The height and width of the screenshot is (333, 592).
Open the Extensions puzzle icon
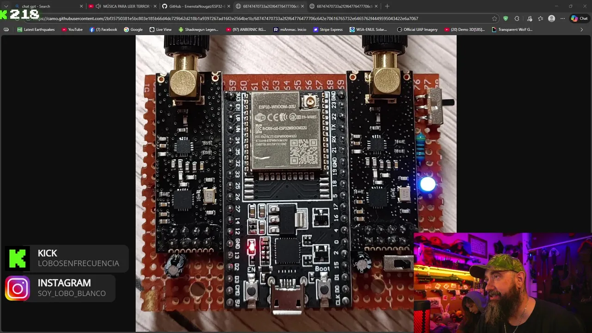tap(517, 18)
